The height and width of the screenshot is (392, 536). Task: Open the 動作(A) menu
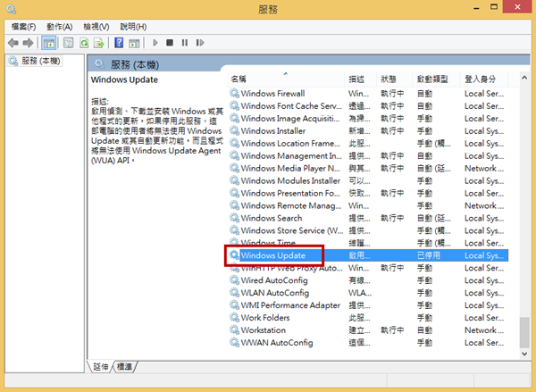[x=60, y=27]
